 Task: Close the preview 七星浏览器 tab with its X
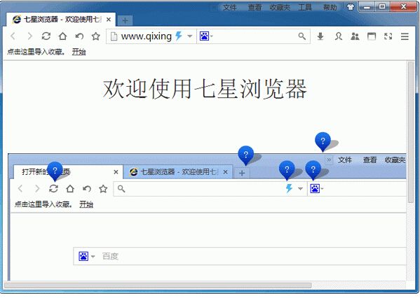point(226,172)
